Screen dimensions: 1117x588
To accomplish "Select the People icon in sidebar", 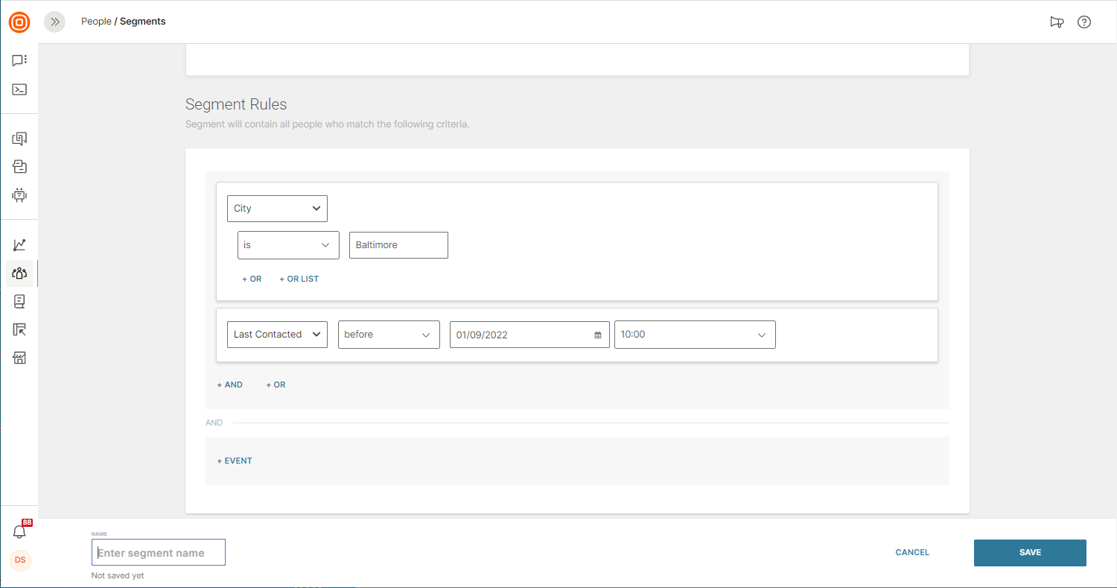I will (19, 274).
